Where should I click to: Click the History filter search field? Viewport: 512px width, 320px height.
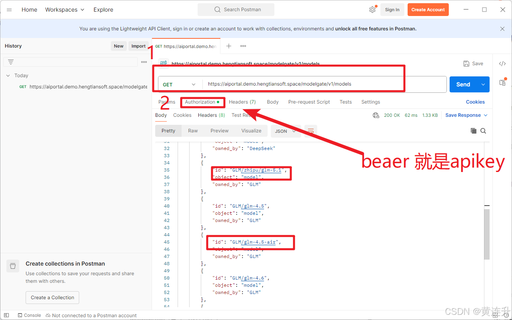pyautogui.click(x=70, y=62)
